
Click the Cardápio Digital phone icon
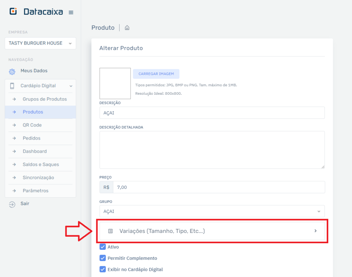pyautogui.click(x=12, y=86)
